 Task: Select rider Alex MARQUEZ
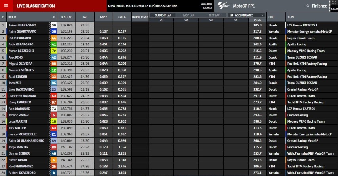point(19,109)
